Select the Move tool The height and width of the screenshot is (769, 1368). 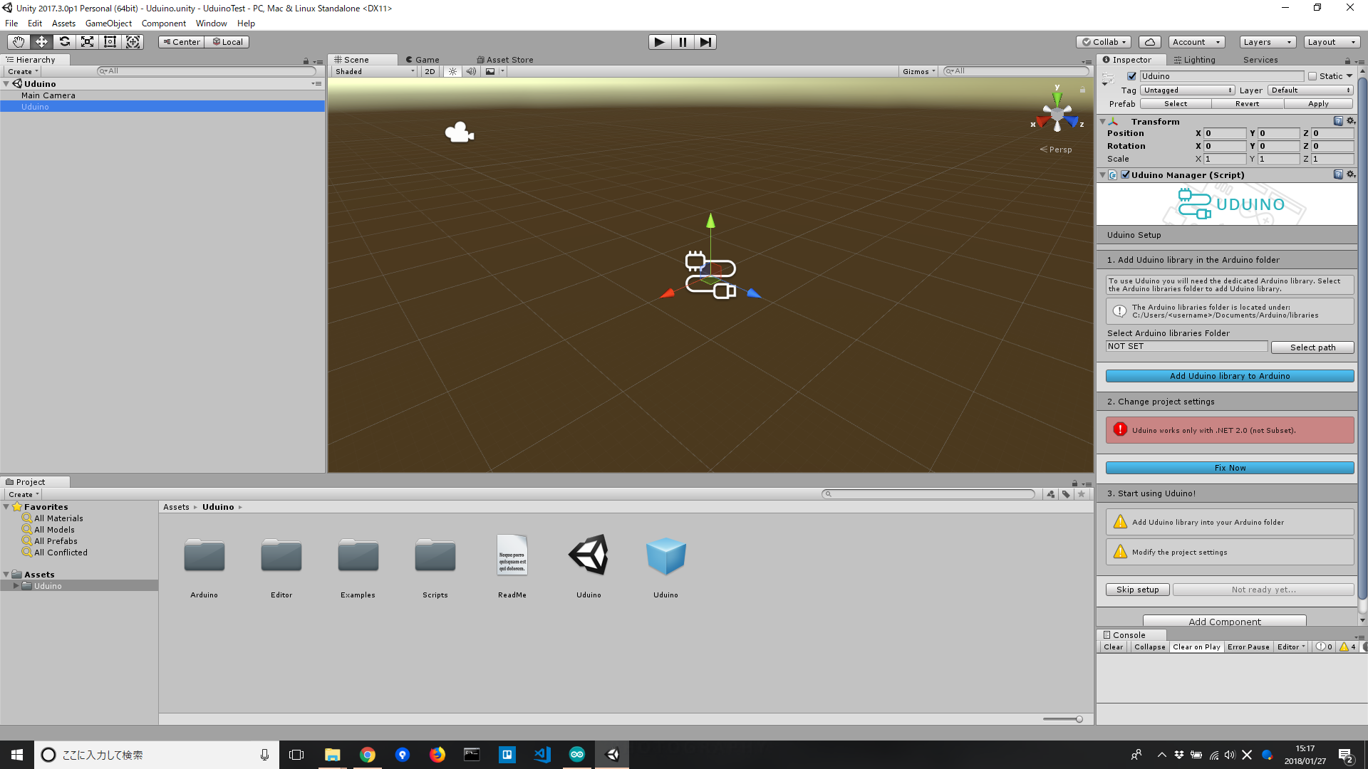point(41,42)
